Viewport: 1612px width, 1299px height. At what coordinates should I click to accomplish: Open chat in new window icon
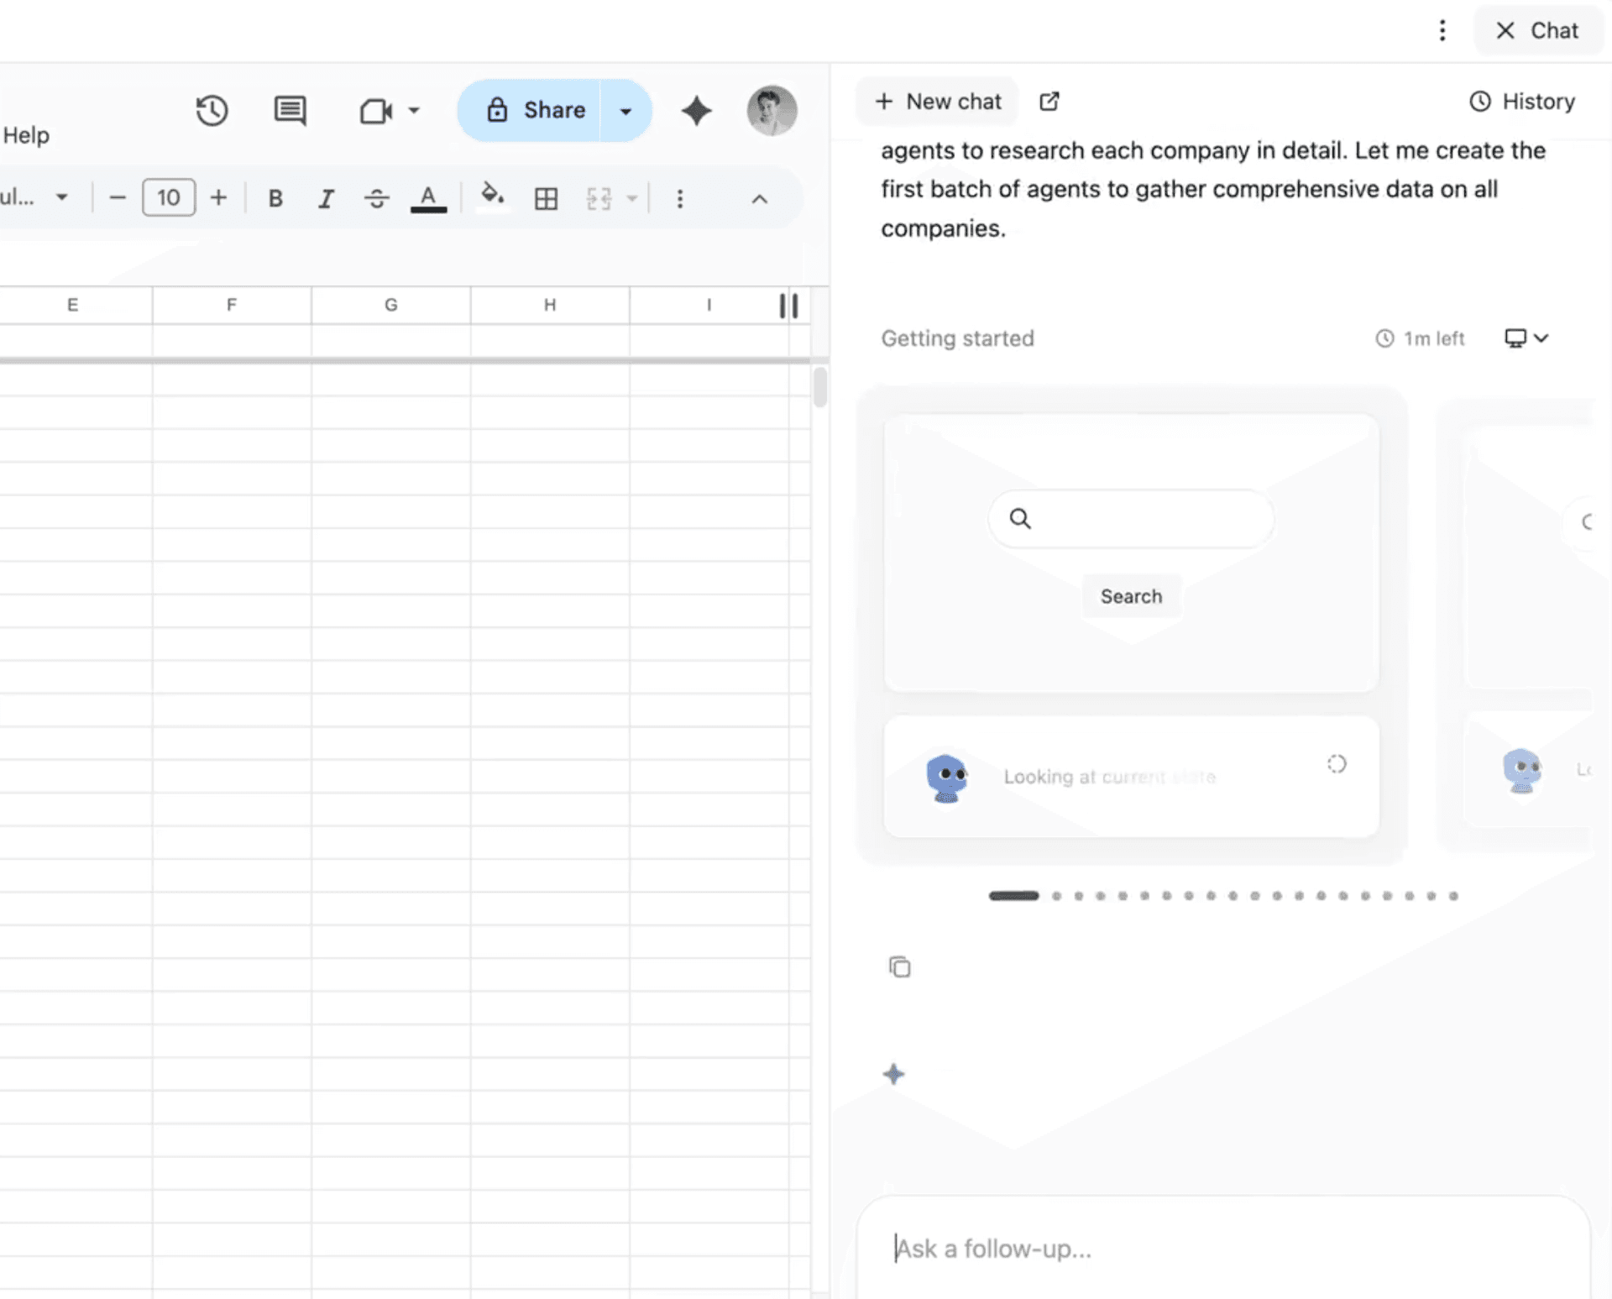(x=1049, y=102)
